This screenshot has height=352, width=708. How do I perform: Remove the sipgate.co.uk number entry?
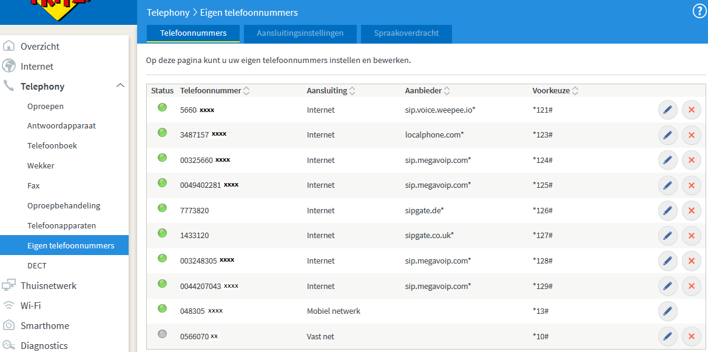pyautogui.click(x=691, y=236)
